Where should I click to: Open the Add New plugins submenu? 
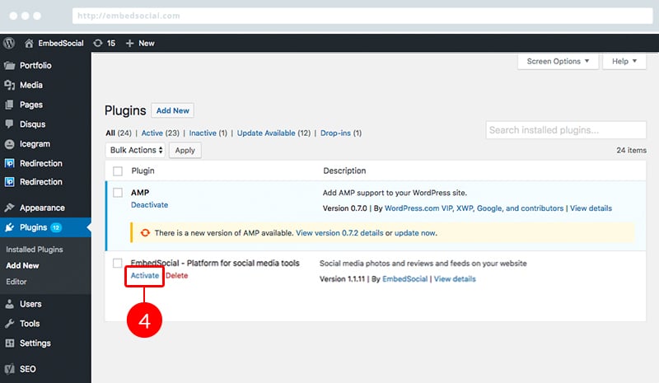[22, 266]
